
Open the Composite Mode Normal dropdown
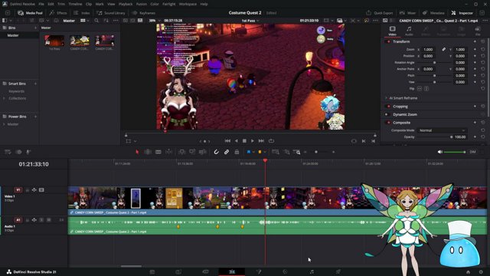442,130
